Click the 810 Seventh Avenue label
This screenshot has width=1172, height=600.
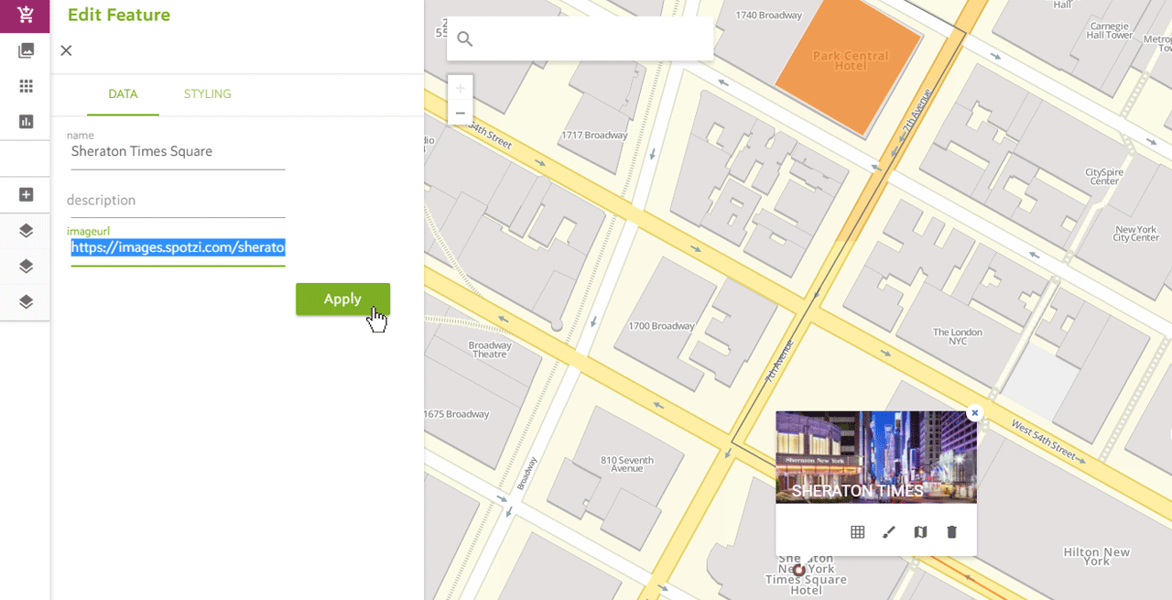pos(627,464)
